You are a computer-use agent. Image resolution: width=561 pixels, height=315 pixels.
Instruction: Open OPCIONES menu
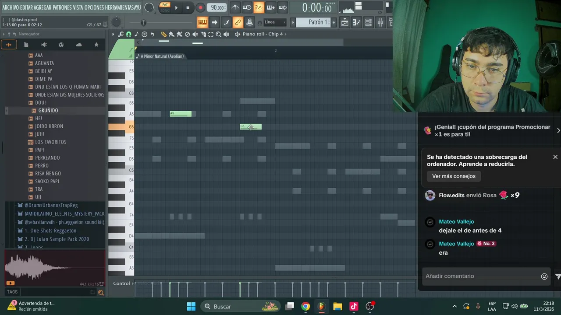[x=93, y=7]
